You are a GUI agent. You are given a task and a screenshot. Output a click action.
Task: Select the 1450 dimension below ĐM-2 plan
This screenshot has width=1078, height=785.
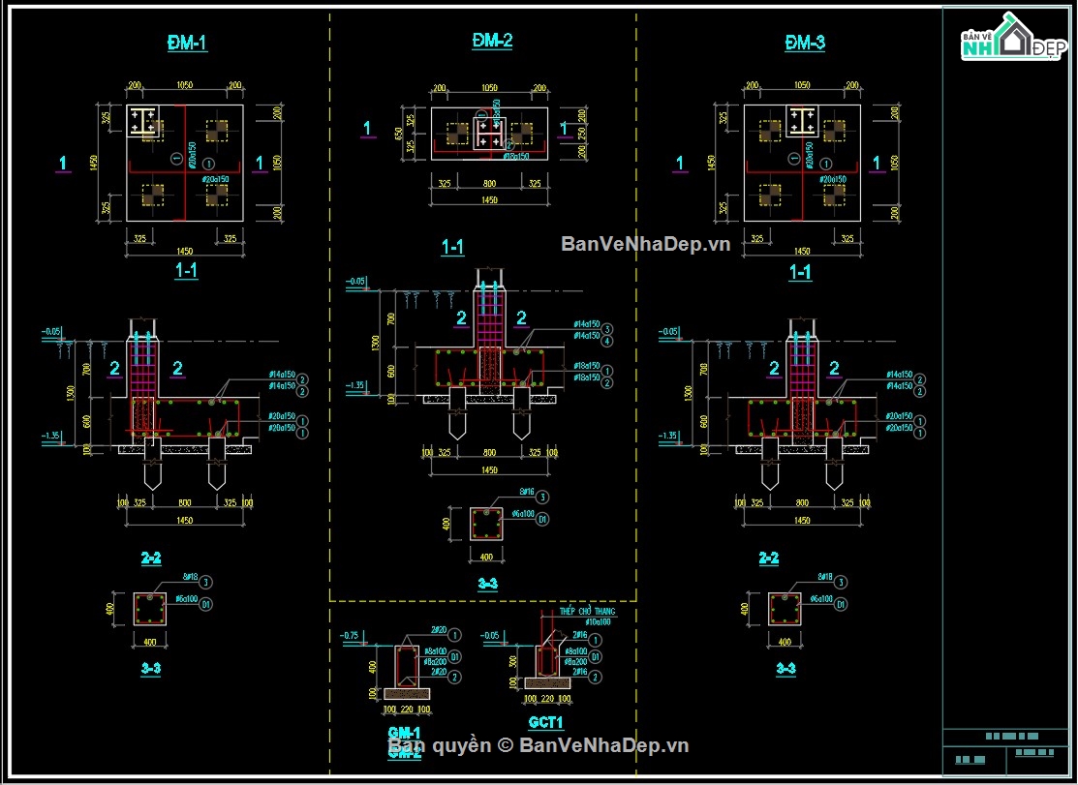(x=489, y=199)
